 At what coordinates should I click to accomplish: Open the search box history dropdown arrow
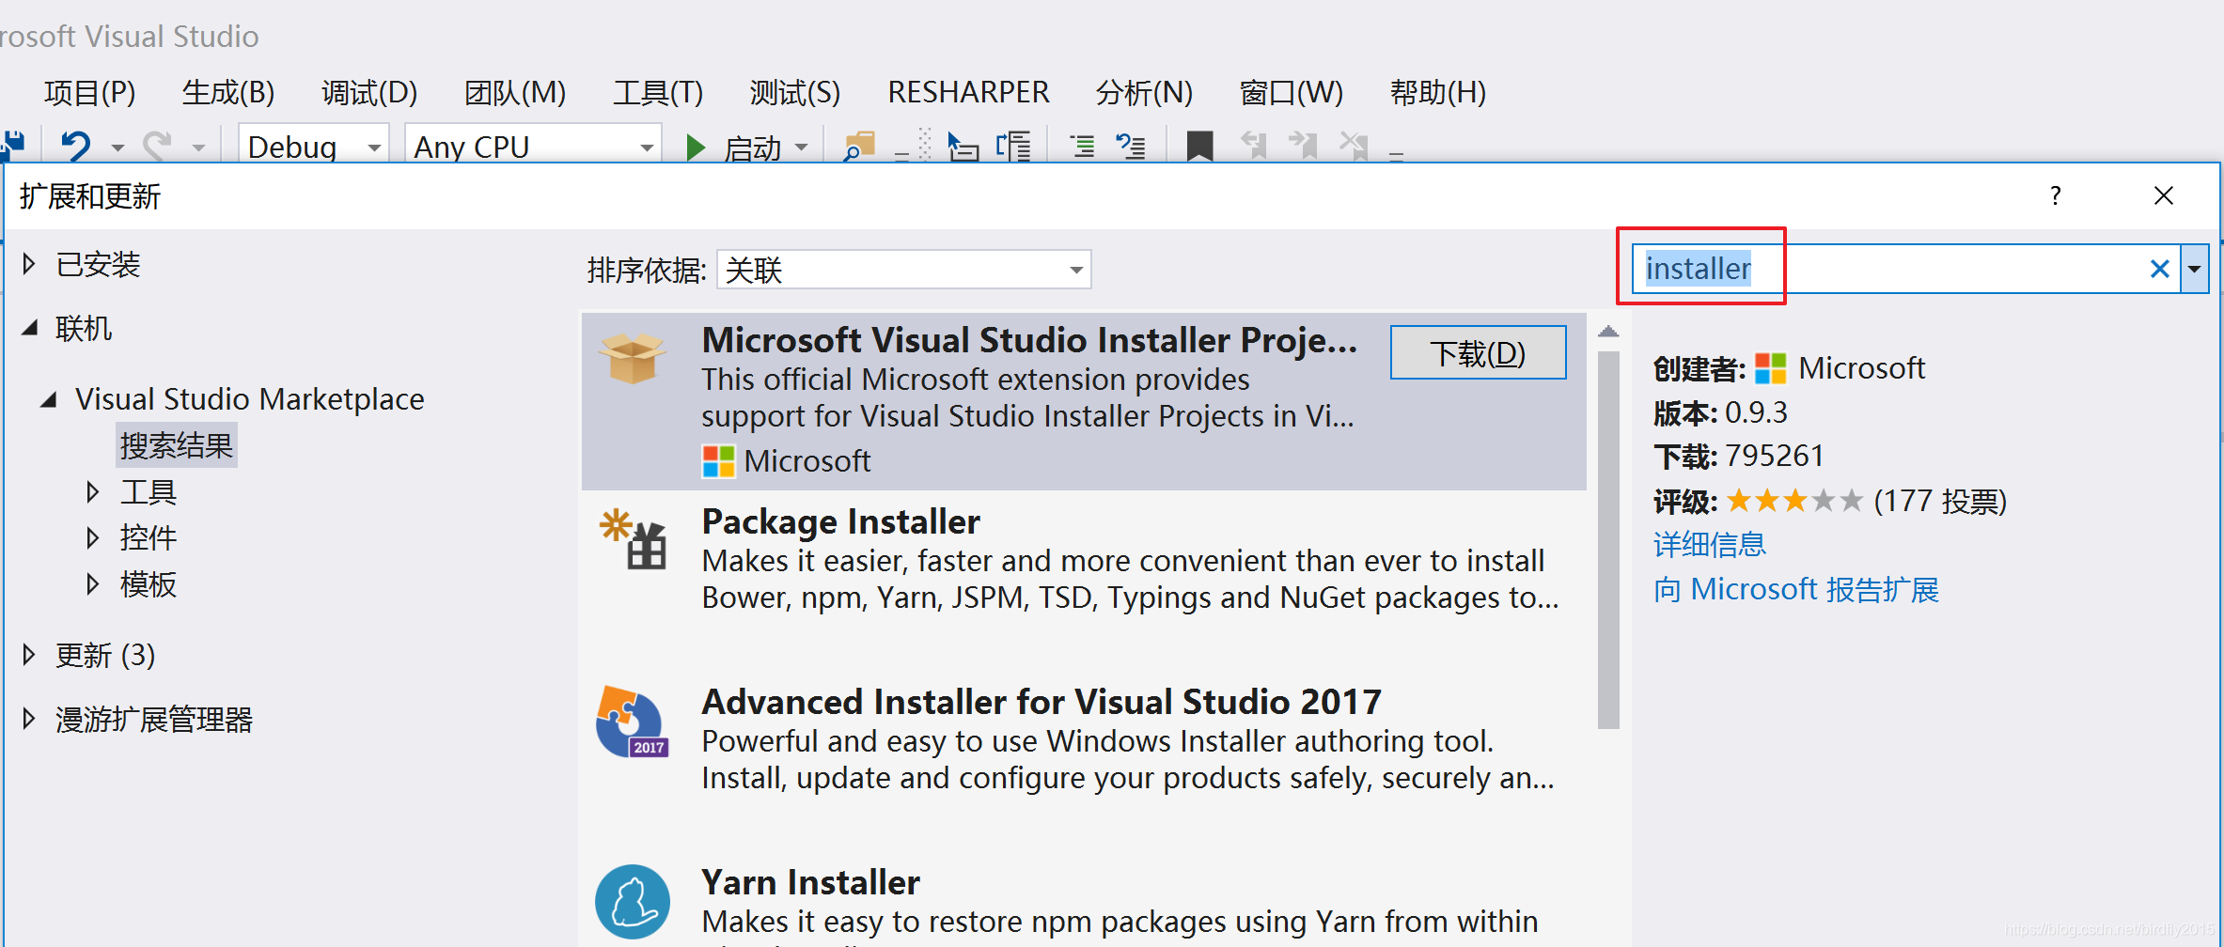[2195, 270]
